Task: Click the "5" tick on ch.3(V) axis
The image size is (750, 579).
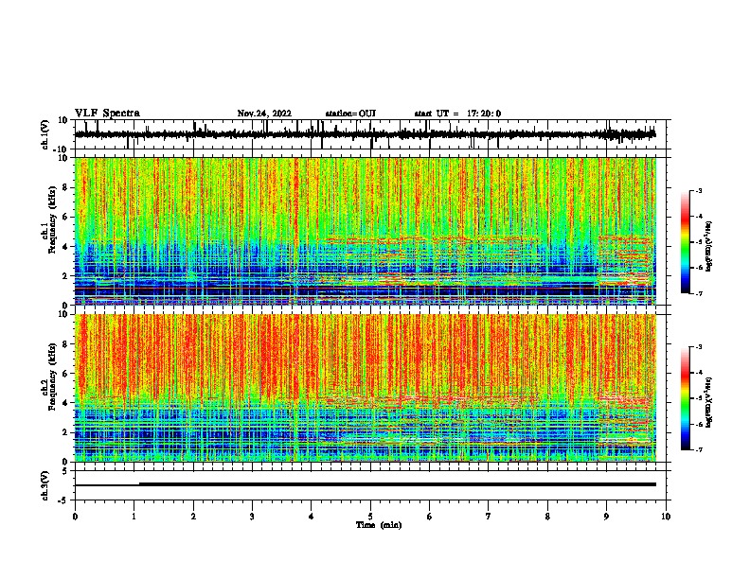Action: (x=65, y=470)
